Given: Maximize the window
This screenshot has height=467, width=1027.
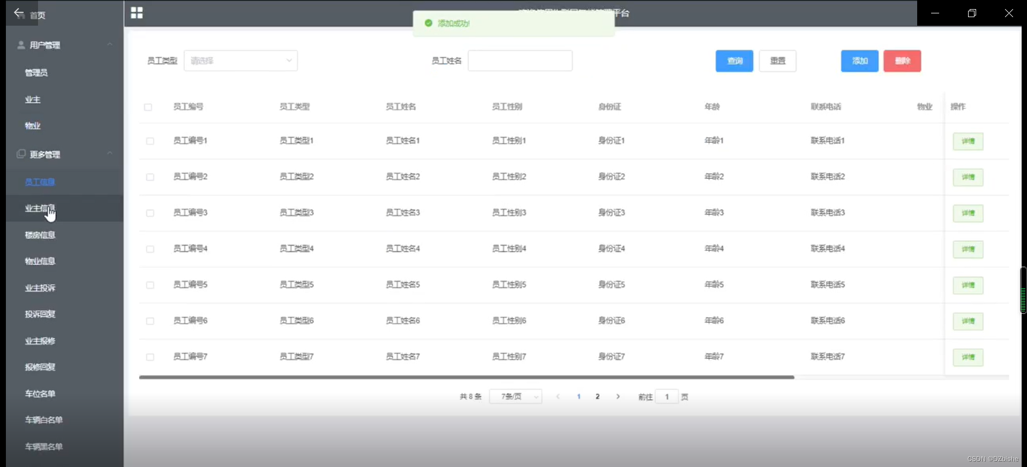Looking at the screenshot, I should [972, 13].
